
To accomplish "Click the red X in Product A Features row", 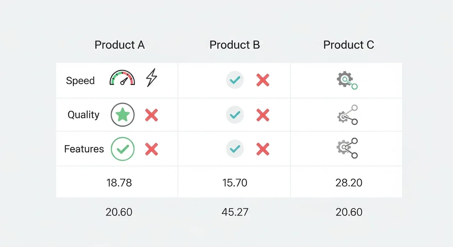I will tap(151, 149).
